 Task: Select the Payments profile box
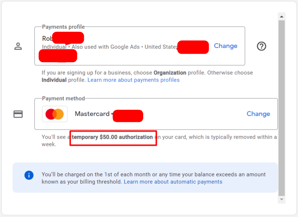coord(140,46)
